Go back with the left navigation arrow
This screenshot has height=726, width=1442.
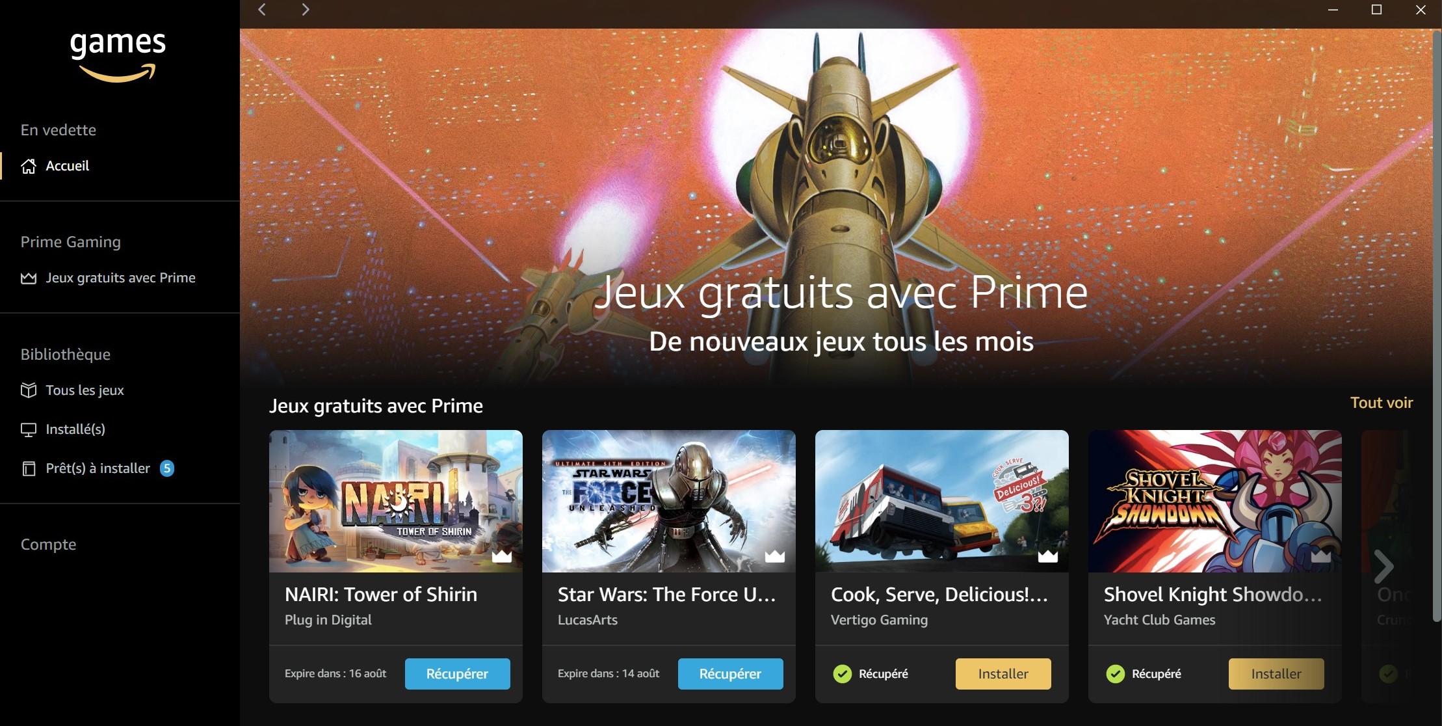(x=262, y=9)
